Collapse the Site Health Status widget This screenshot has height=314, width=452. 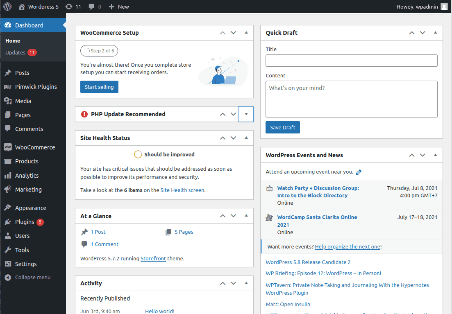point(246,138)
